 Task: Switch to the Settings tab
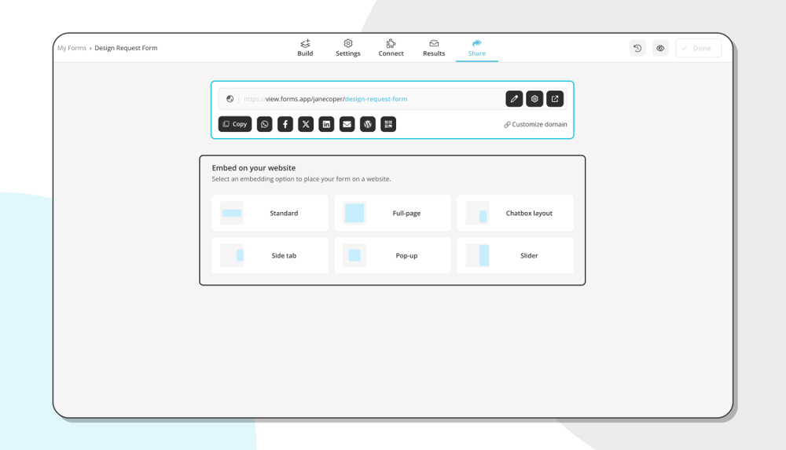click(348, 48)
